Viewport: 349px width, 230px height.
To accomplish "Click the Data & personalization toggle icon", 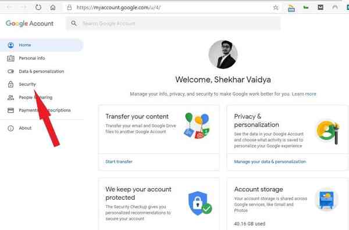I will 10,71.
